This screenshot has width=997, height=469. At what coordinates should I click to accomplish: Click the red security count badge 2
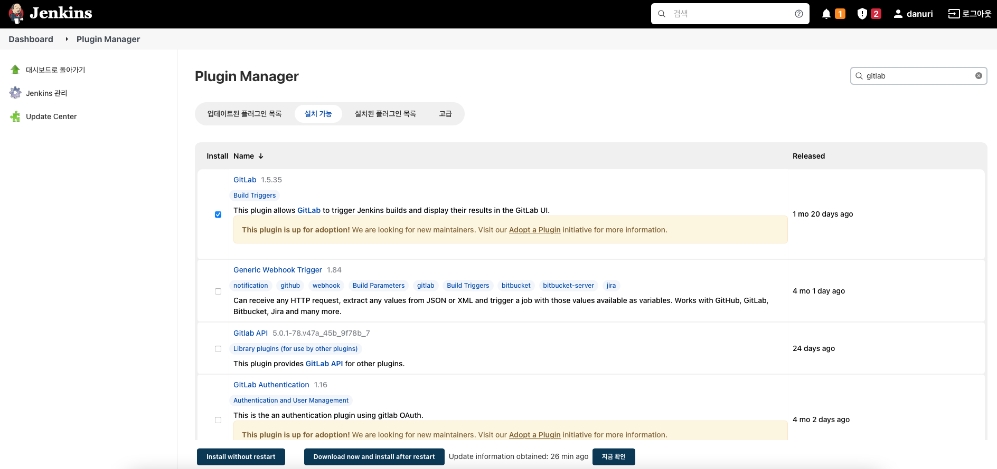pyautogui.click(x=876, y=14)
